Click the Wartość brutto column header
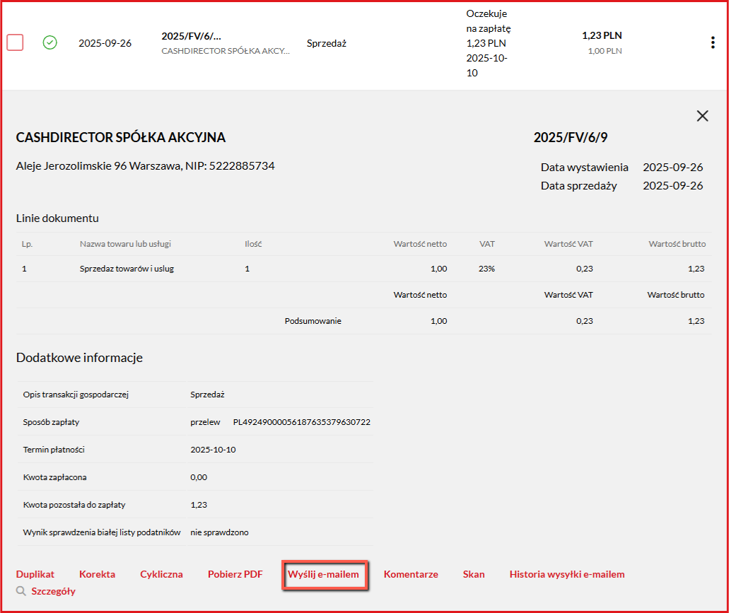The image size is (729, 613). tap(677, 244)
